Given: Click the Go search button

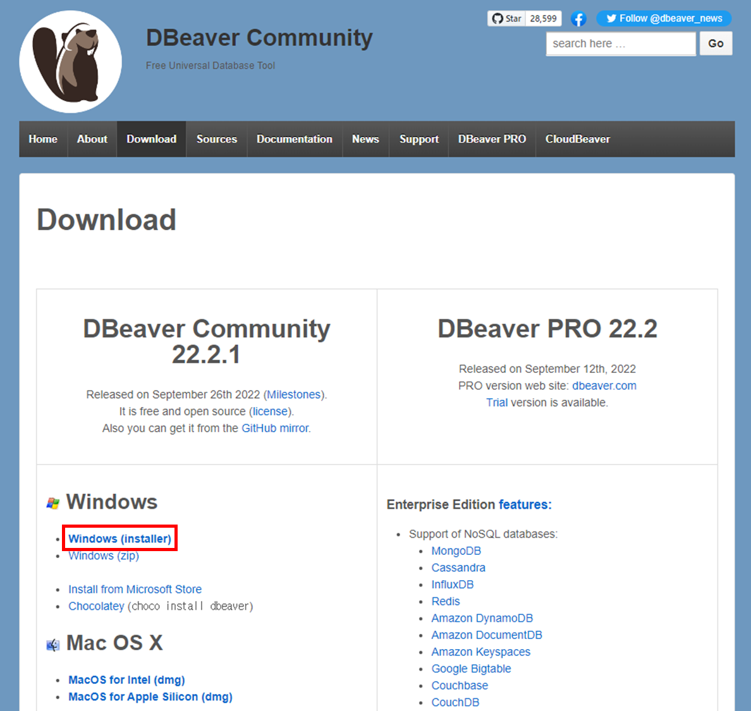Looking at the screenshot, I should [x=716, y=44].
